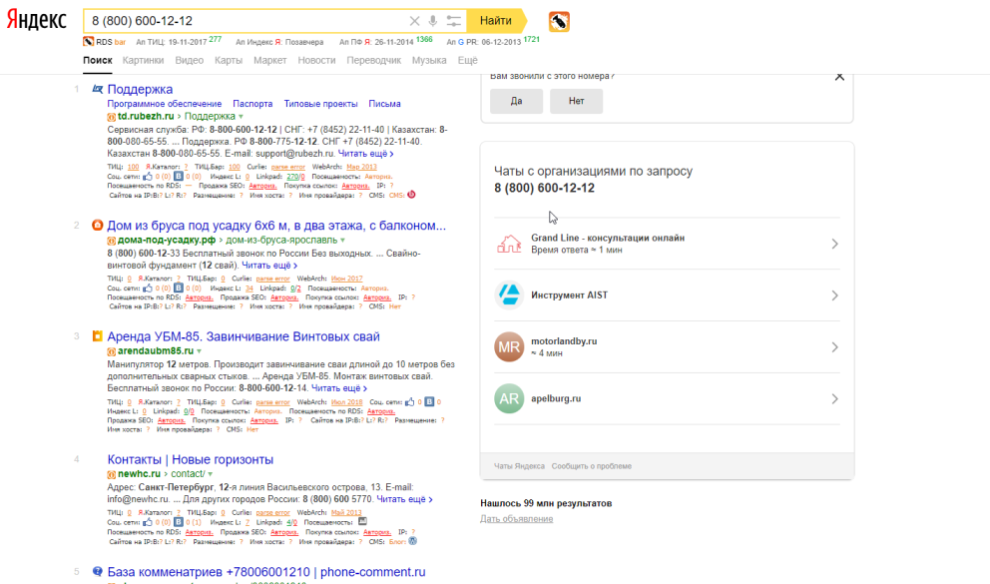
Task: Answer 'Нет' to the phone call question
Action: [x=576, y=101]
